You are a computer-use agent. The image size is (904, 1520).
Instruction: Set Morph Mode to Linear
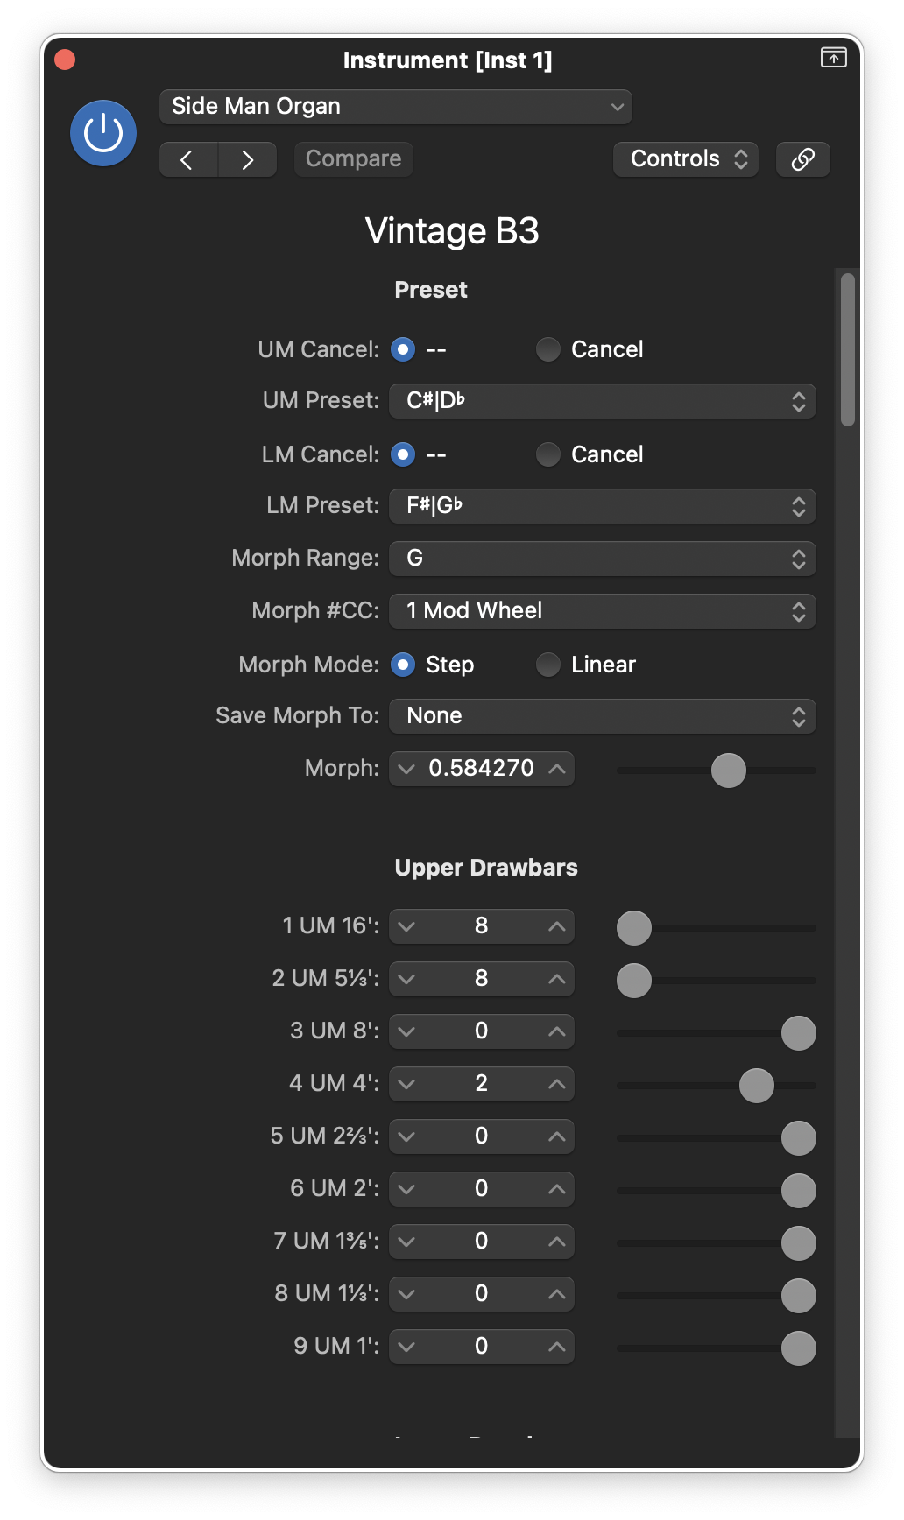pos(548,665)
